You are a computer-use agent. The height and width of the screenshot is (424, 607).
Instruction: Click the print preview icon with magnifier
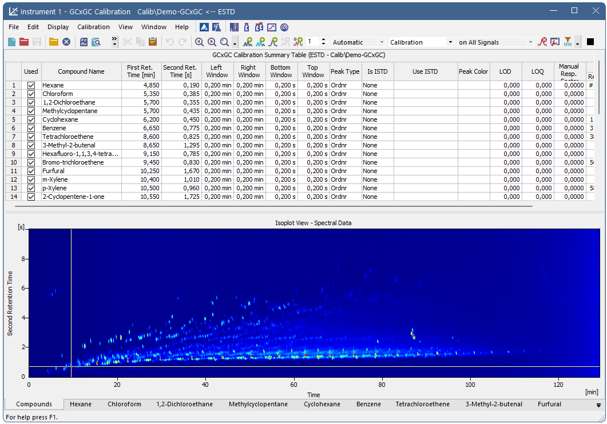(x=96, y=42)
